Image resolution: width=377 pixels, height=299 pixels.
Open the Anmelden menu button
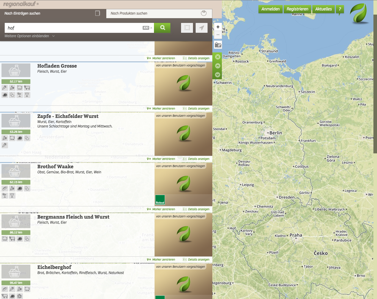[x=270, y=9]
